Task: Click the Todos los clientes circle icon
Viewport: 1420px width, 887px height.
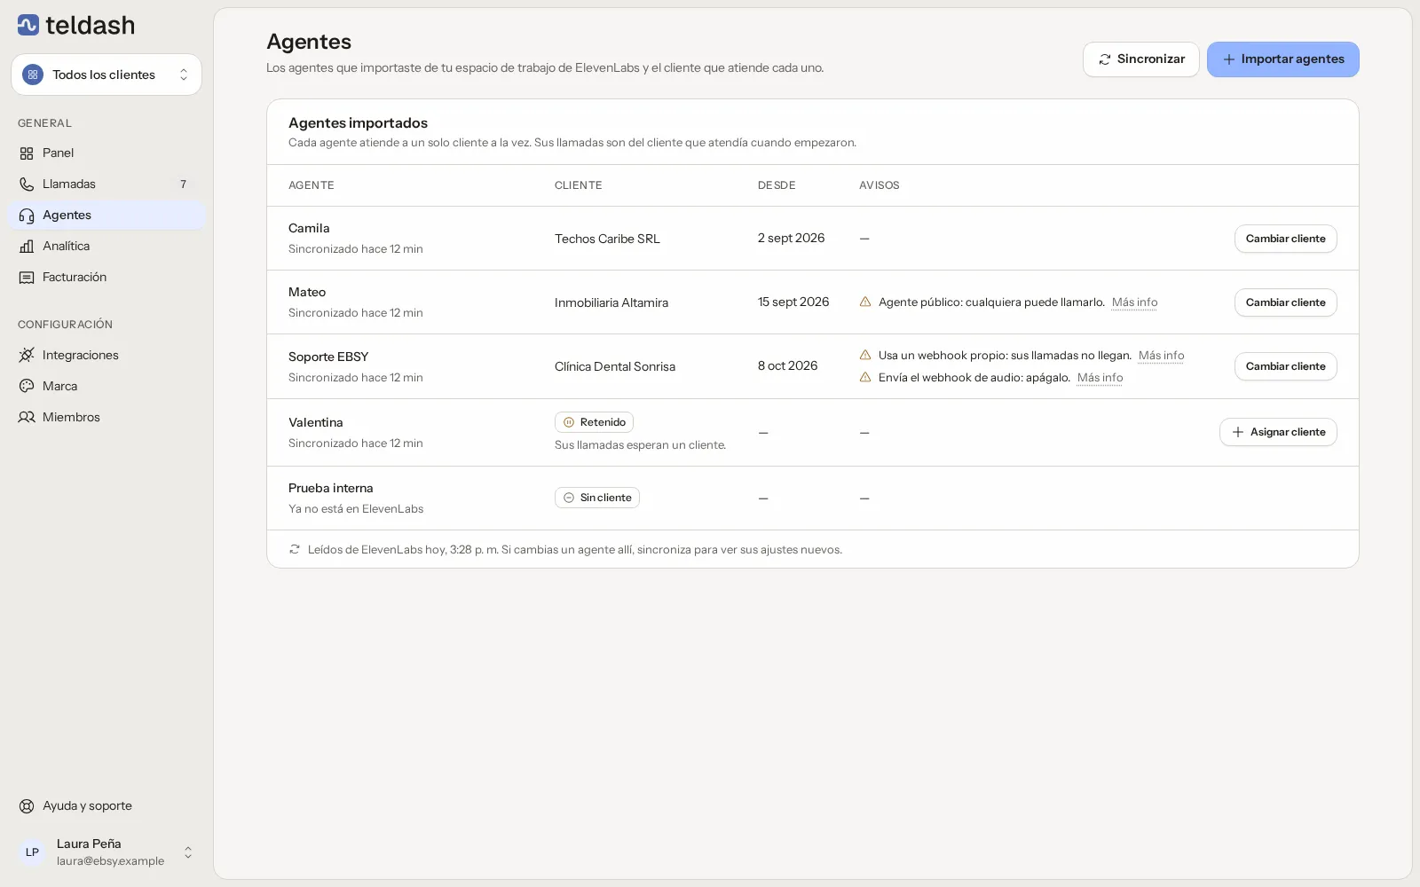Action: pyautogui.click(x=33, y=75)
